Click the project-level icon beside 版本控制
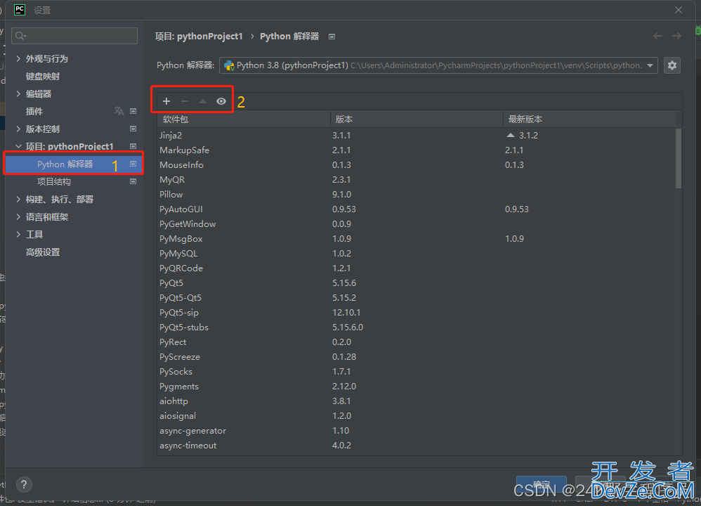701x506 pixels. (133, 129)
